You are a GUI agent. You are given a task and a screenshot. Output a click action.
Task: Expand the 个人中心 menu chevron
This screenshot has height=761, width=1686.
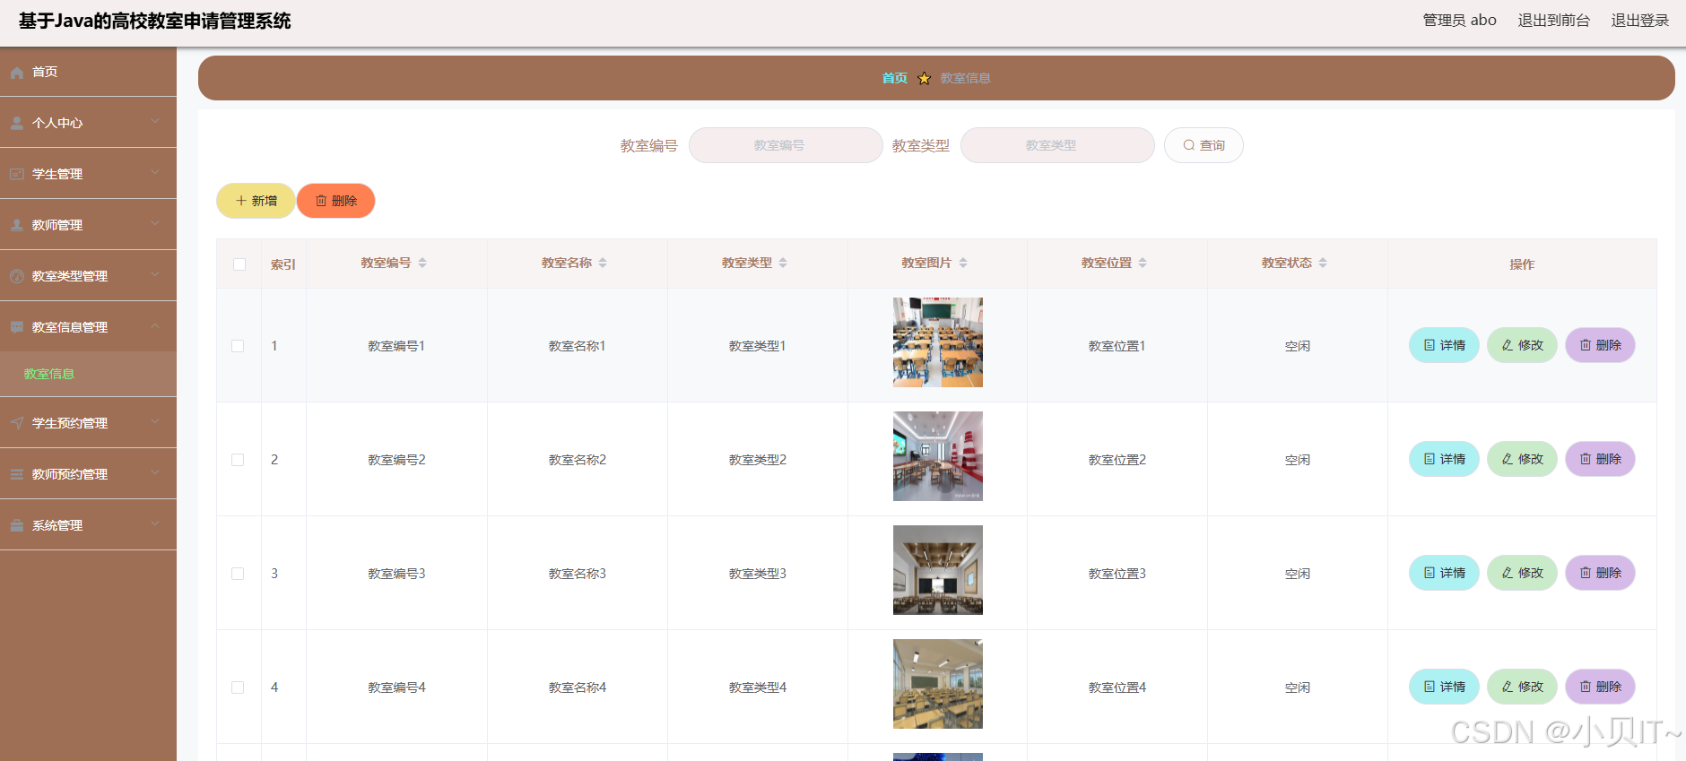155,121
